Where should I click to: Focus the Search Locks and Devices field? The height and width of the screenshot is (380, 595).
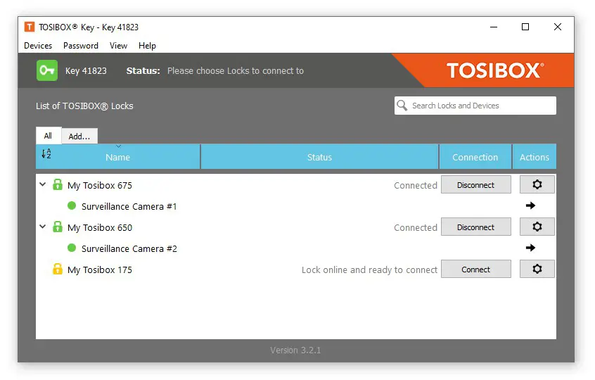coord(475,106)
